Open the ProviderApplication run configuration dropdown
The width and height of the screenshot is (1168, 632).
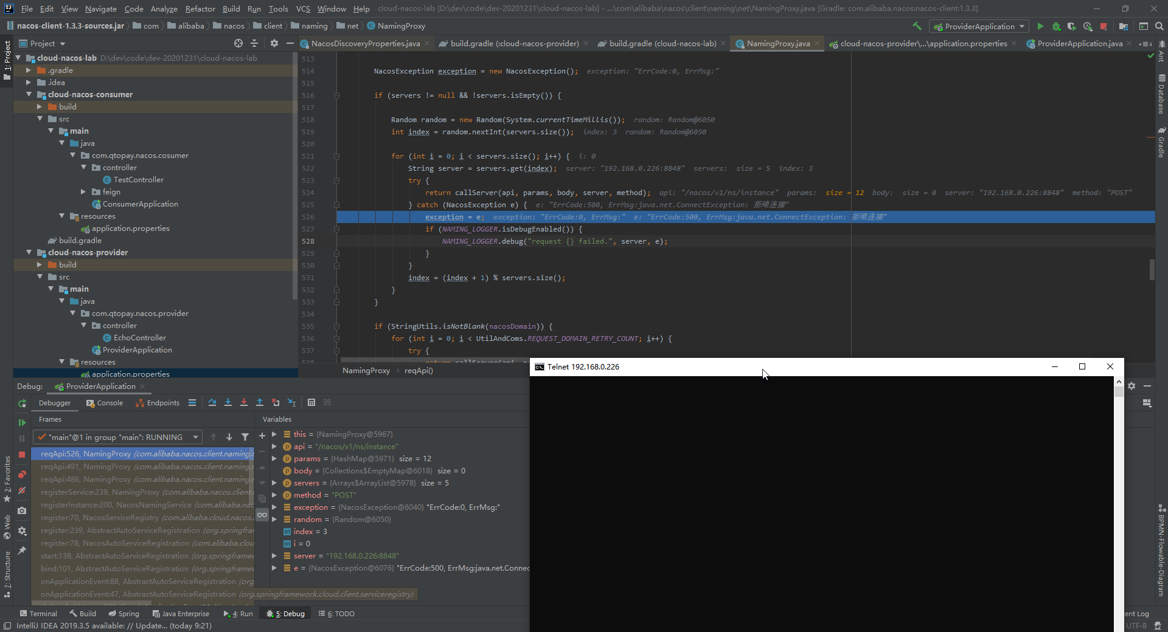pyautogui.click(x=979, y=26)
